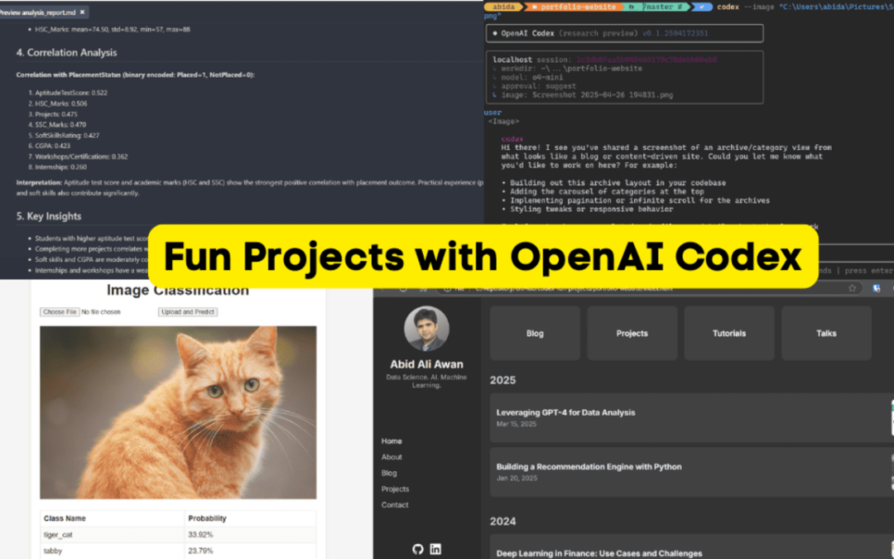This screenshot has height=559, width=894.
Task: Open LinkedIn icon in portfolio sidebar
Action: click(435, 549)
